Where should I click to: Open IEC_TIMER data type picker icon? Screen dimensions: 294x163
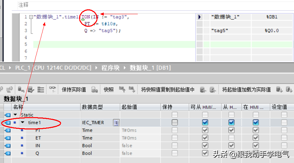(116, 123)
